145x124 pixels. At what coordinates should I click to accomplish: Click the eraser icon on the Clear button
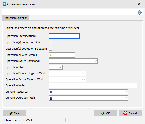coord(11,113)
